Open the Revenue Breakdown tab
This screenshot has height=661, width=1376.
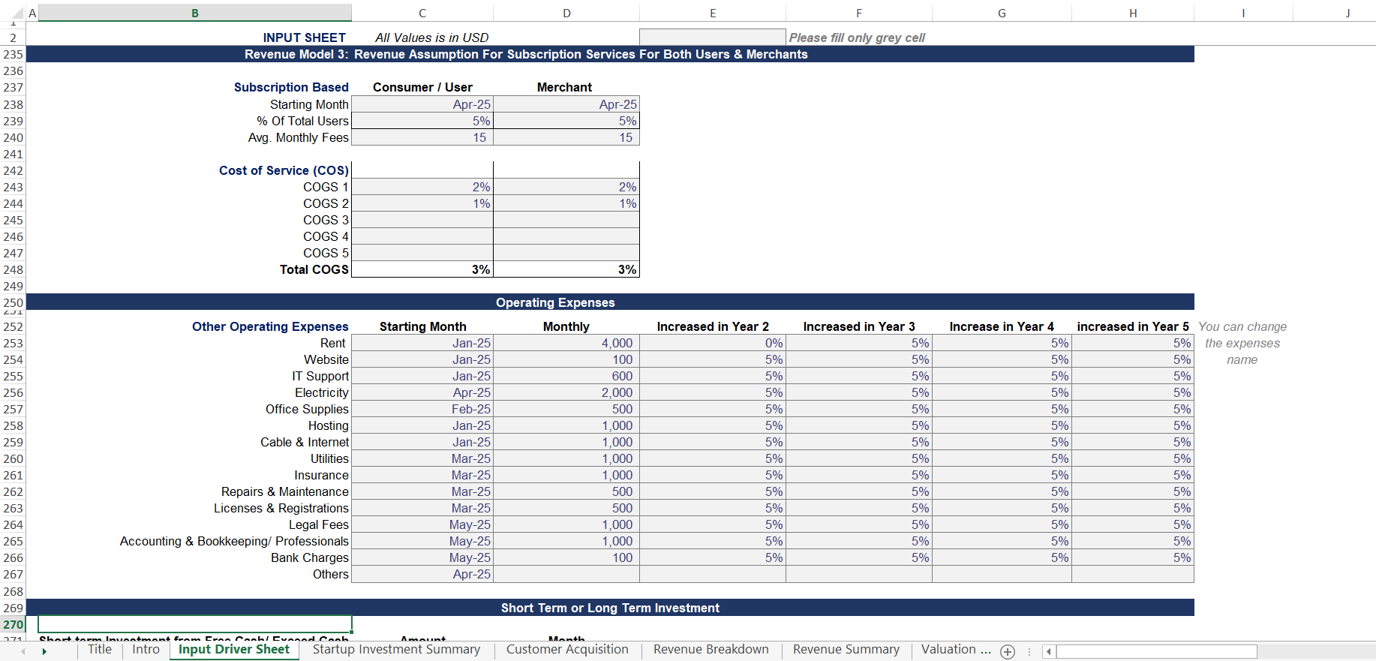(711, 650)
